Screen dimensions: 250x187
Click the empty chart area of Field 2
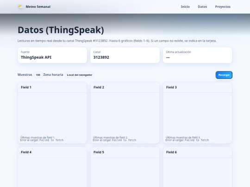click(125, 114)
